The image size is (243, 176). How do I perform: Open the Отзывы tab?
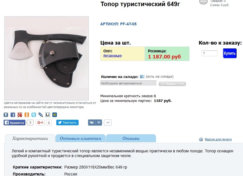[x=131, y=138]
